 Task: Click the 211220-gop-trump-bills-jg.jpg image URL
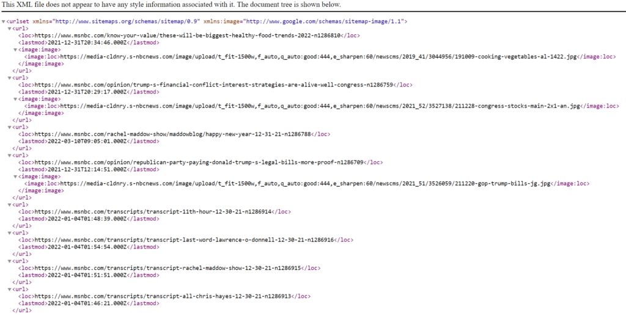coord(306,184)
